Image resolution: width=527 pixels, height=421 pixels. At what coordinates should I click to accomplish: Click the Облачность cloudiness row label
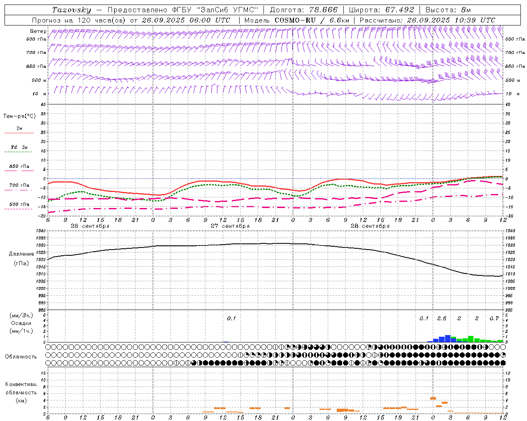[21, 356]
